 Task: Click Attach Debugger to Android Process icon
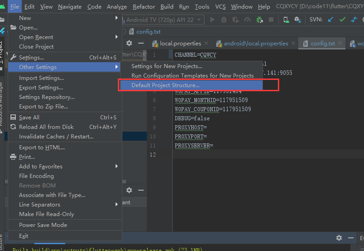point(260,20)
